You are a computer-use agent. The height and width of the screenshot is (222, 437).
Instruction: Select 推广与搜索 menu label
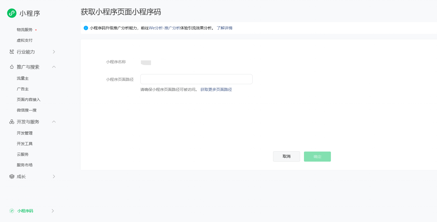28,67
